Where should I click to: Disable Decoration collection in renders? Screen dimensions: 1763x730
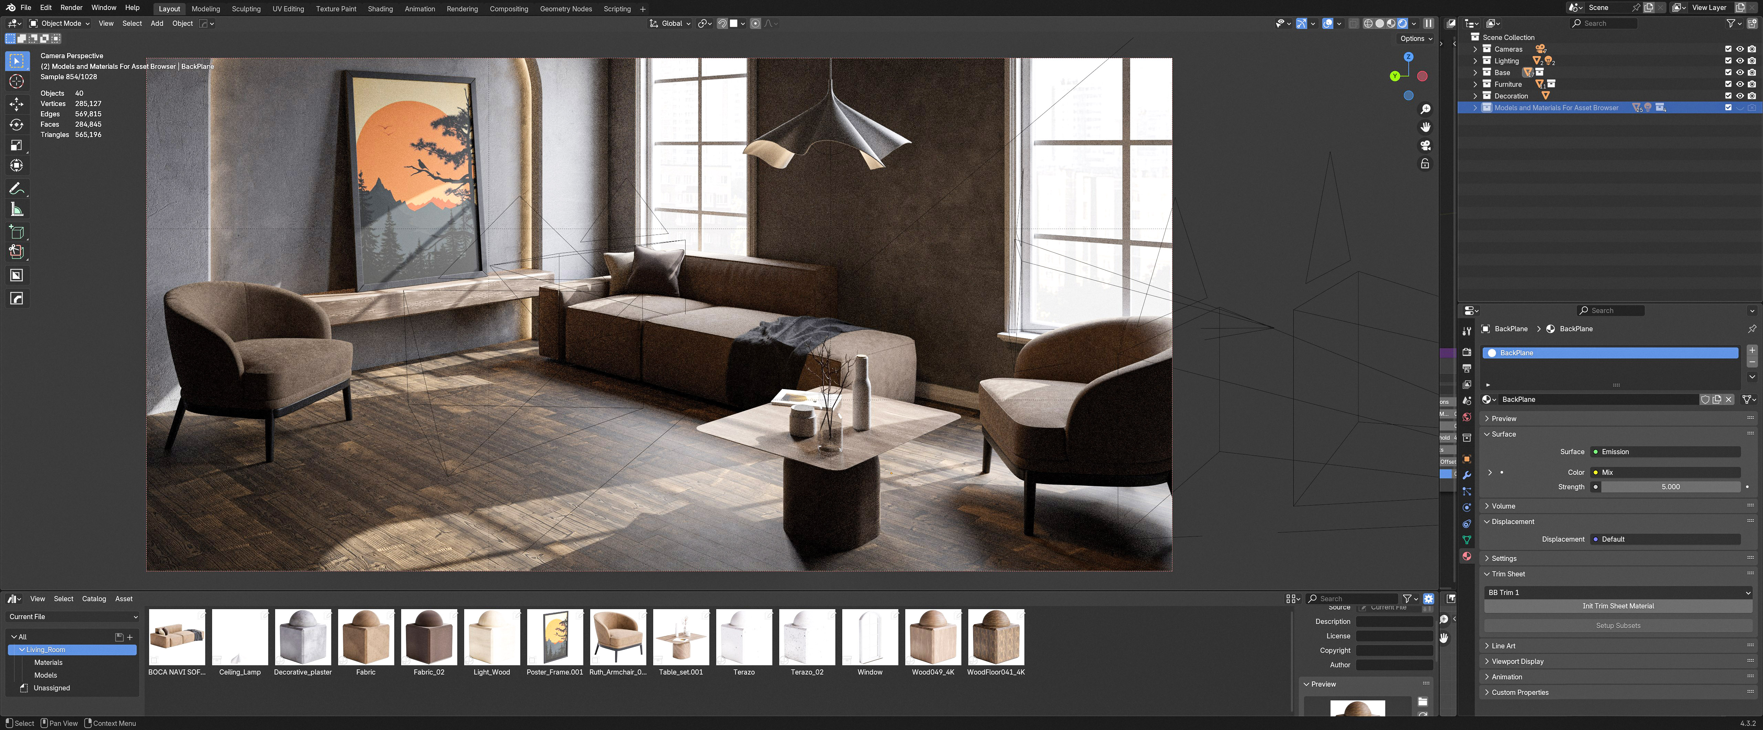[1751, 96]
